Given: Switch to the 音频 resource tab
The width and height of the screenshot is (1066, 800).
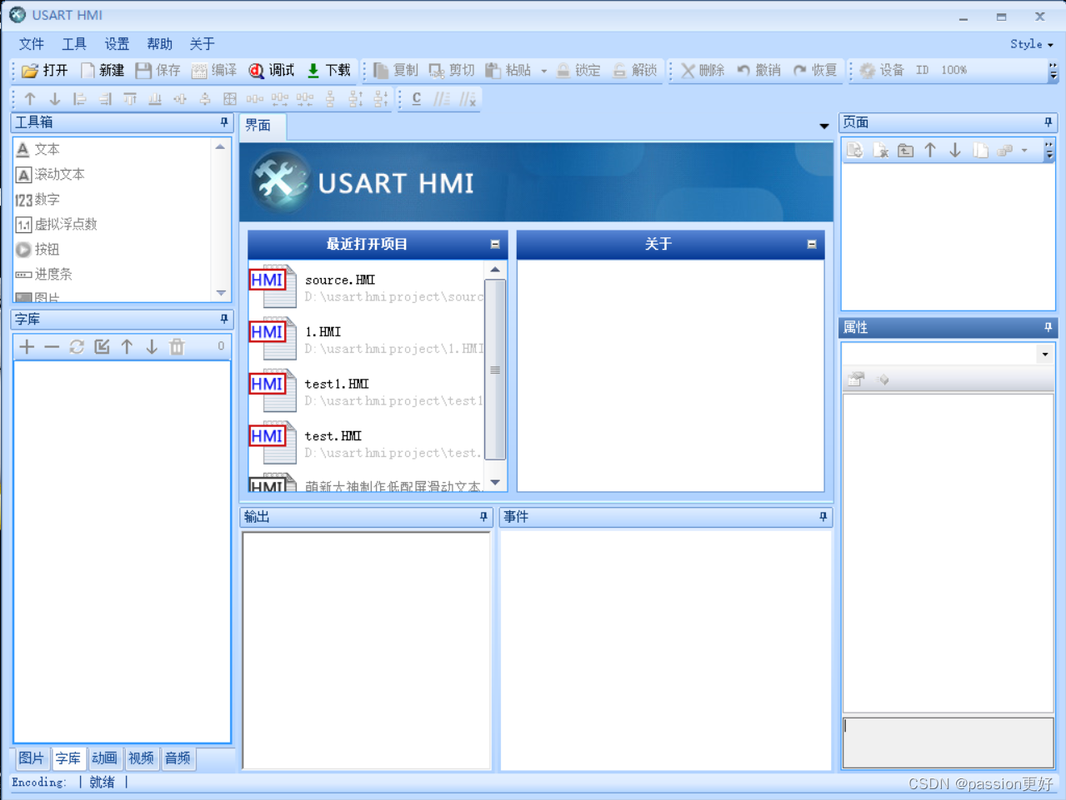Looking at the screenshot, I should (178, 758).
